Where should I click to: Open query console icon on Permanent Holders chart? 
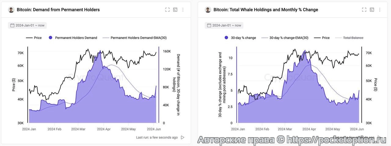175,10
